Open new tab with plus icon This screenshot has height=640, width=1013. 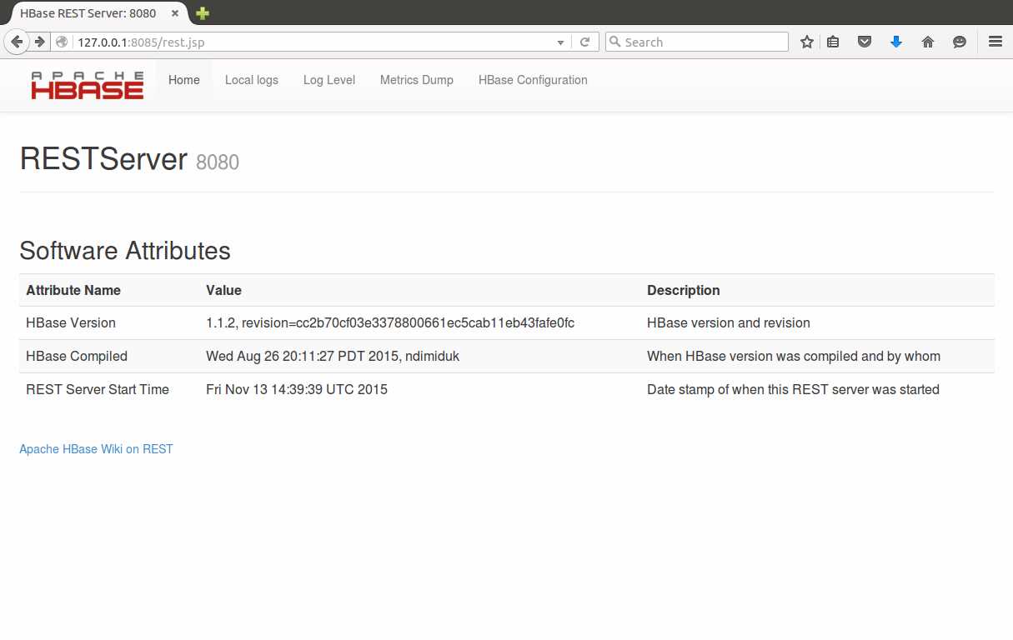coord(203,13)
